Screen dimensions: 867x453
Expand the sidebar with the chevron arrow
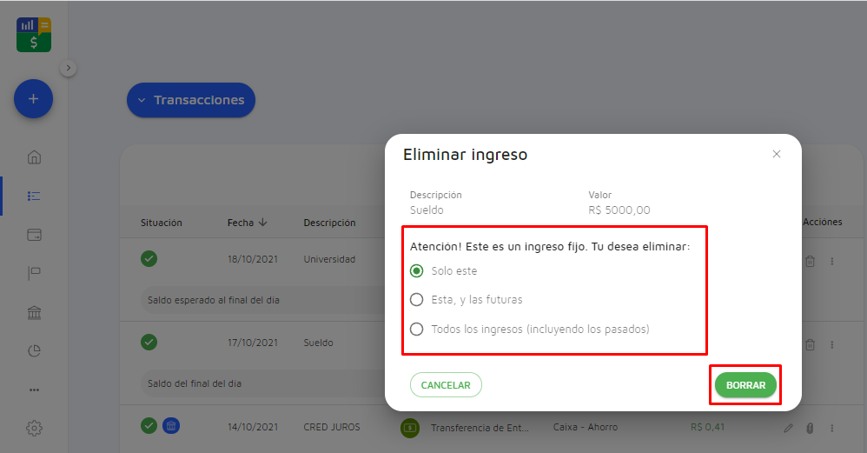[x=69, y=68]
